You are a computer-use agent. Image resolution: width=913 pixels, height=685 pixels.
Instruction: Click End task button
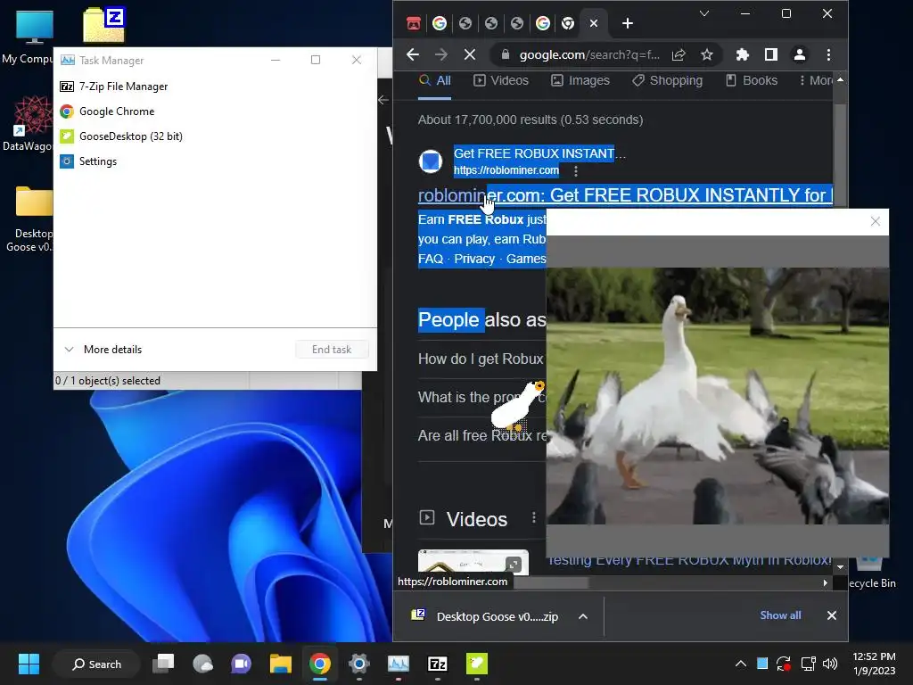(x=332, y=350)
